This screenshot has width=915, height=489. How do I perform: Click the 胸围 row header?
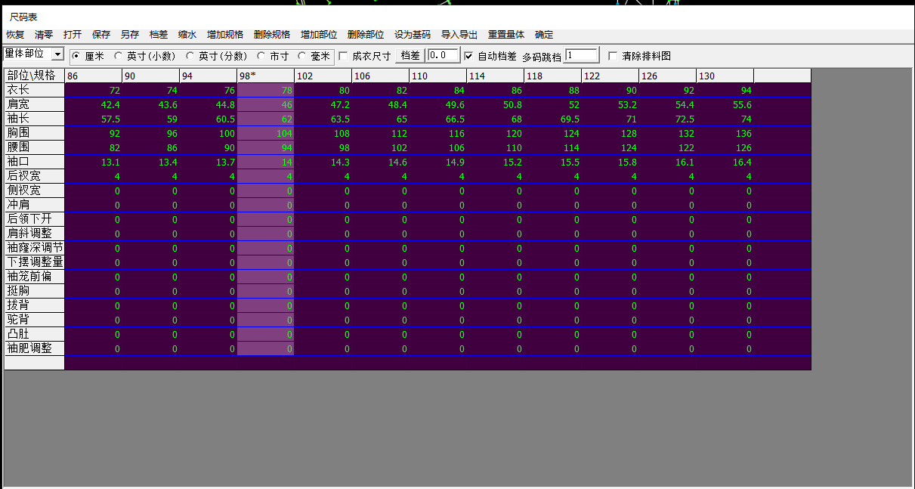pyautogui.click(x=34, y=133)
